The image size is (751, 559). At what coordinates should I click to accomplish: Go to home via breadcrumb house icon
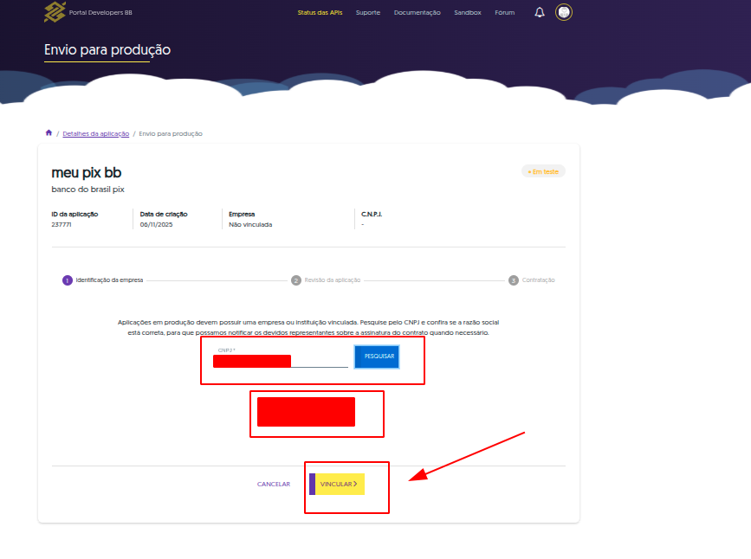point(49,133)
